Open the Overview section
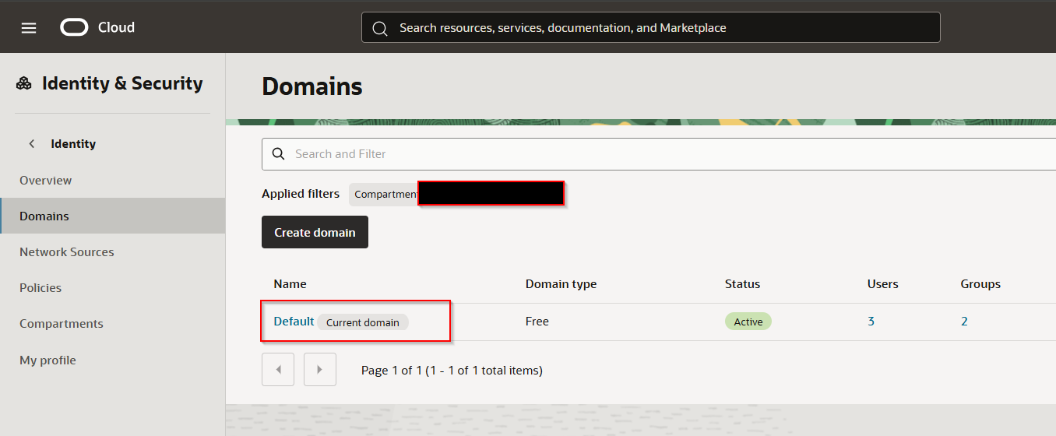This screenshot has width=1056, height=436. [46, 181]
